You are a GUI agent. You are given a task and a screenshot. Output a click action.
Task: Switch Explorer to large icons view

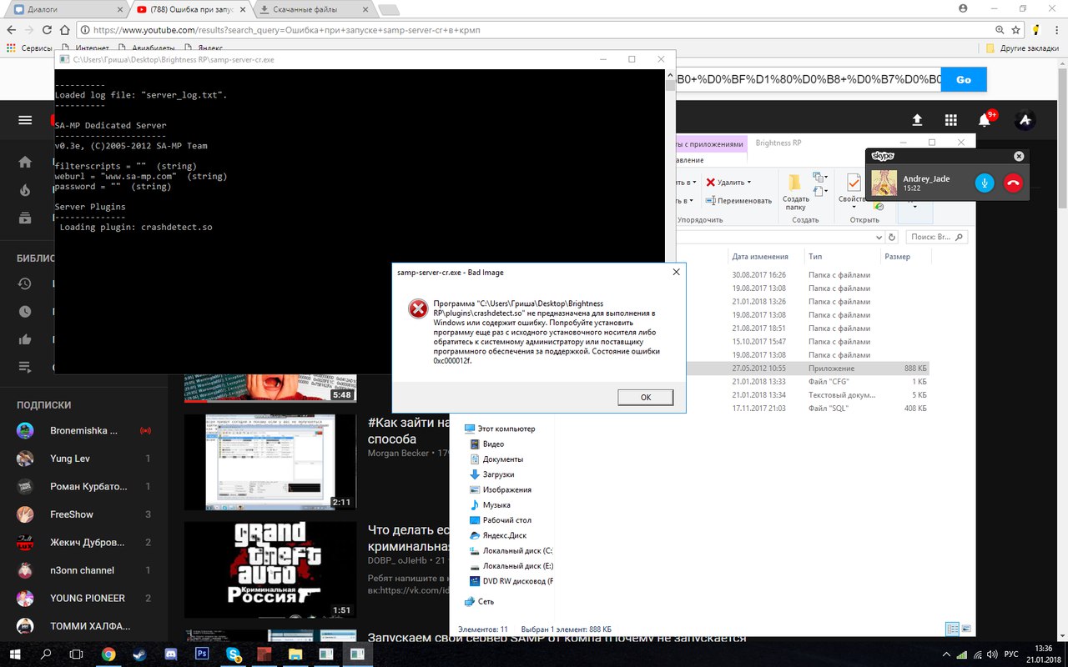pos(966,629)
